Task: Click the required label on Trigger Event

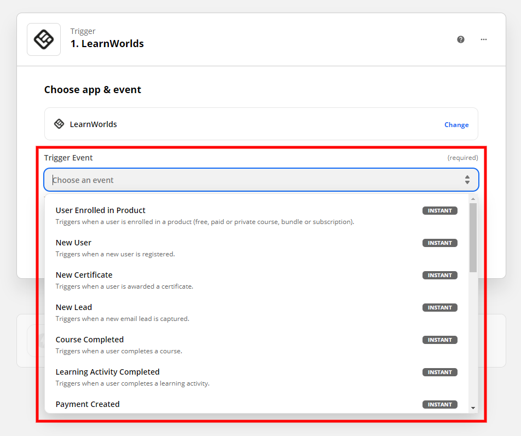Action: tap(462, 157)
